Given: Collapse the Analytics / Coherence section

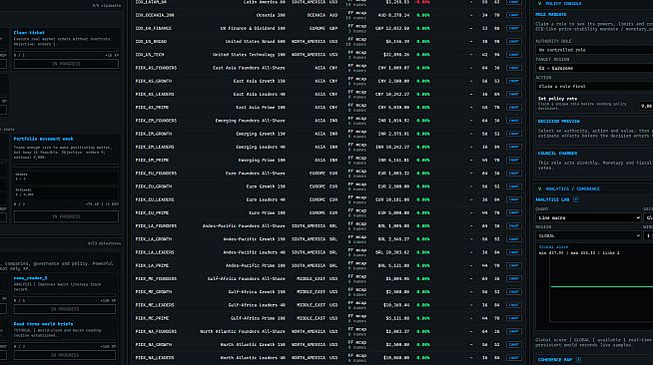Looking at the screenshot, I should (x=540, y=188).
